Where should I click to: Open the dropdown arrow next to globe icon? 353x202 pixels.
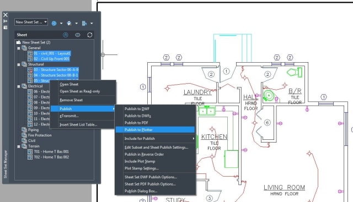tap(61, 23)
